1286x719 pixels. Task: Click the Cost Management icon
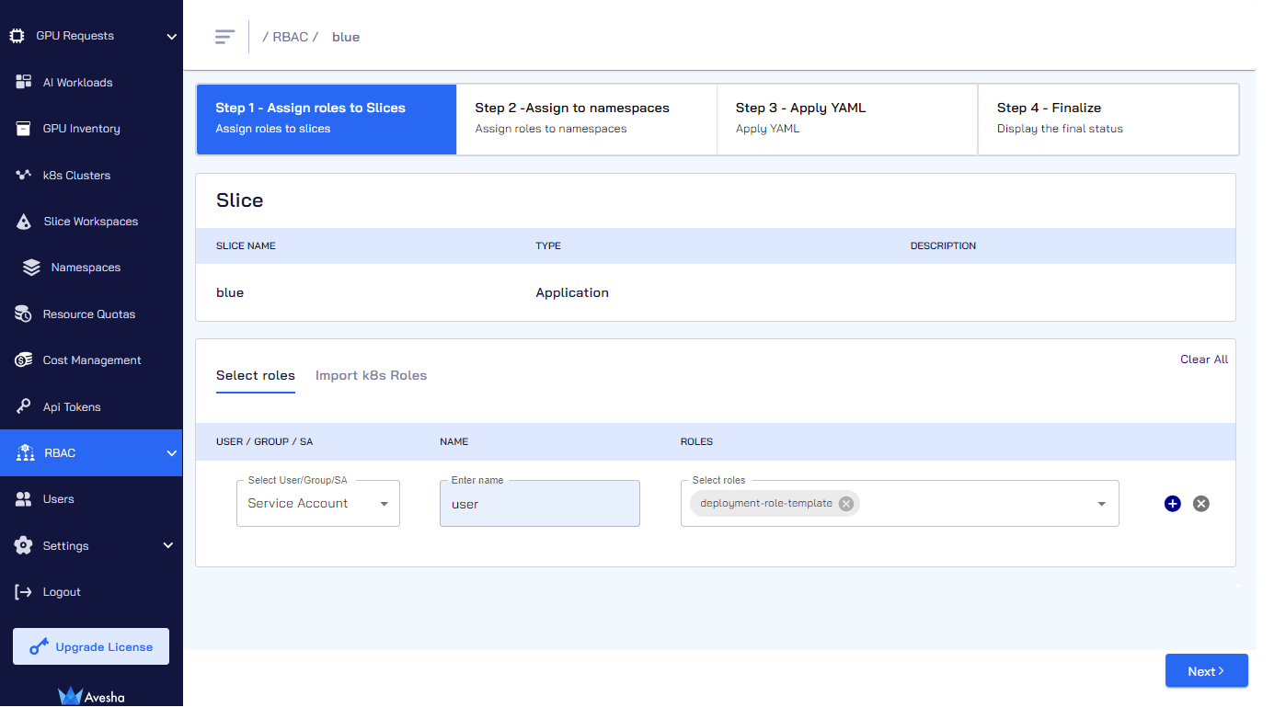coord(24,360)
